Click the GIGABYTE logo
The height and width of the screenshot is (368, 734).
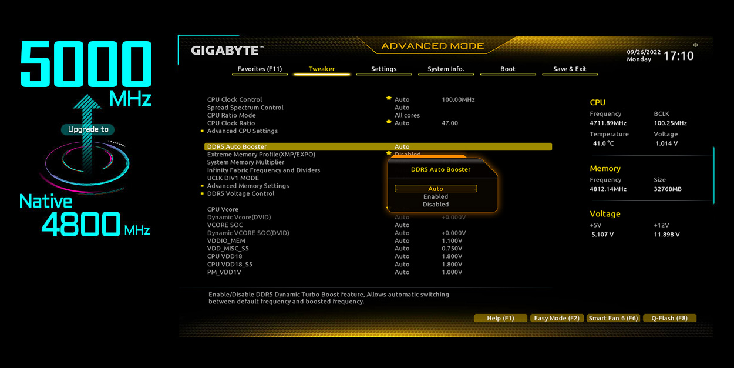227,51
